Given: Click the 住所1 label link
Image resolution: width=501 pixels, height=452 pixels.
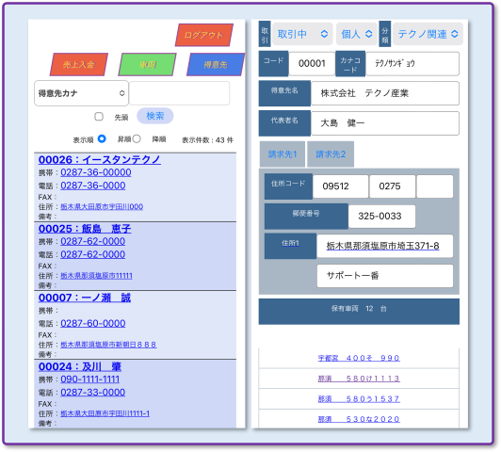Looking at the screenshot, I should point(290,243).
